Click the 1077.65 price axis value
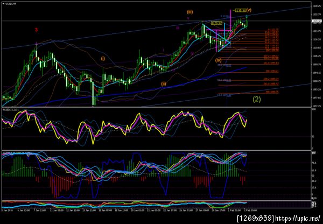Viewport: 323px width, 224px height. (316, 98)
